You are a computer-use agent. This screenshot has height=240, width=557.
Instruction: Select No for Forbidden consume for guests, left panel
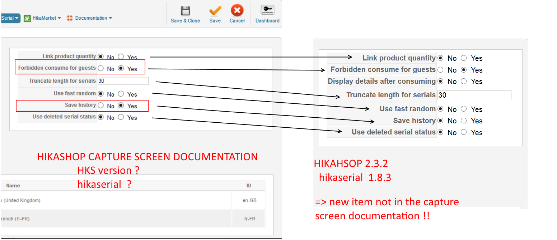pos(100,68)
